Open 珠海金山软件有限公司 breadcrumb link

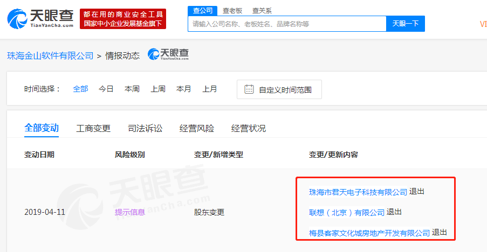[50, 55]
